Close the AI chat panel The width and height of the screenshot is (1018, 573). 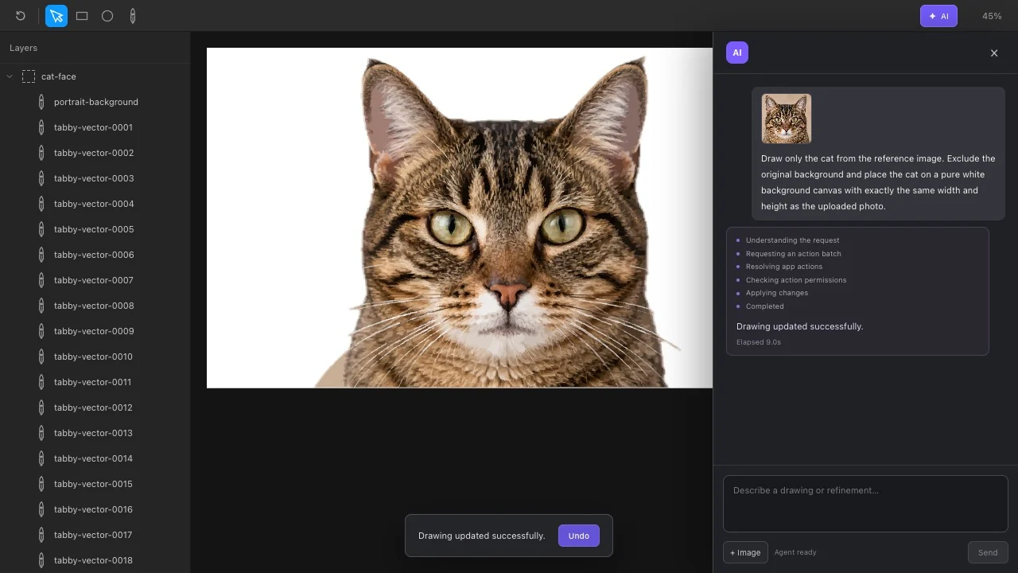[994, 53]
